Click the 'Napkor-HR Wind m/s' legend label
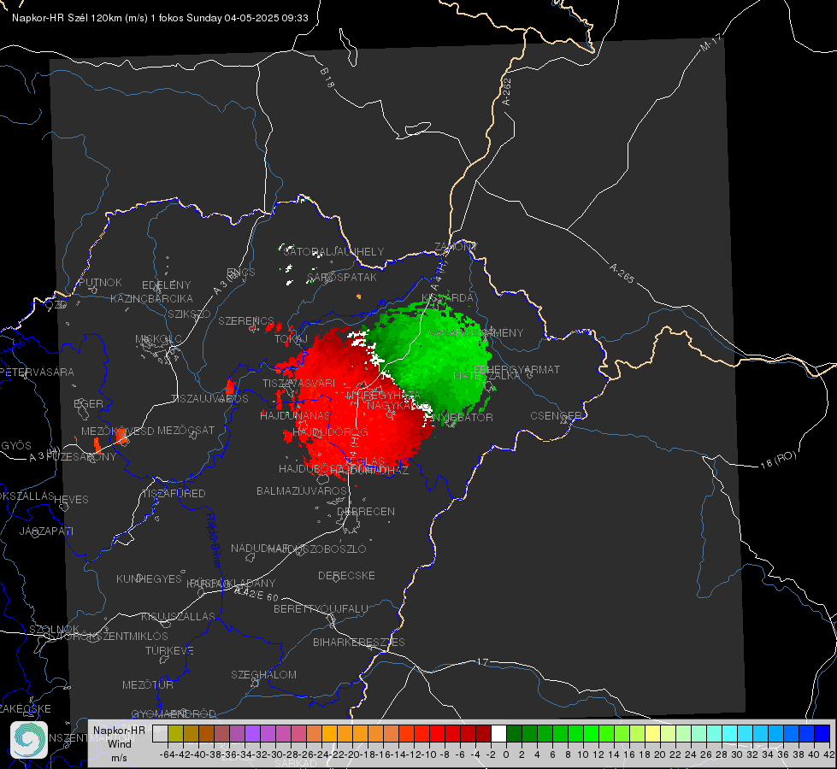Viewport: 837px width, 769px height. pos(119,743)
